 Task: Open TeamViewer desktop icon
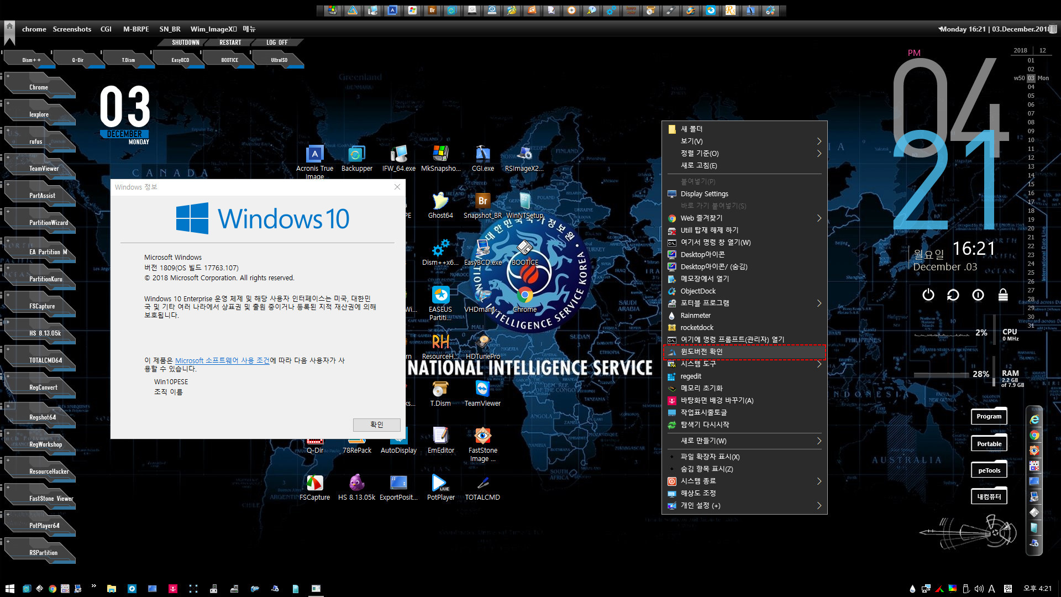coord(482,394)
